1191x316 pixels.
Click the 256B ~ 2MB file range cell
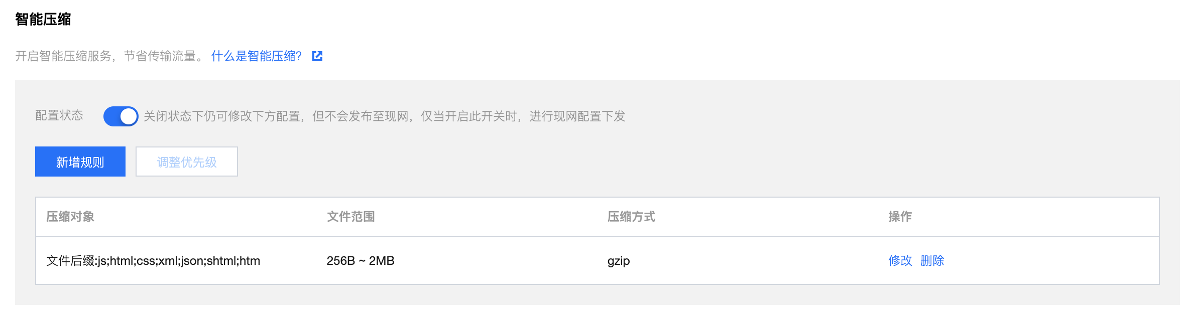pos(361,261)
